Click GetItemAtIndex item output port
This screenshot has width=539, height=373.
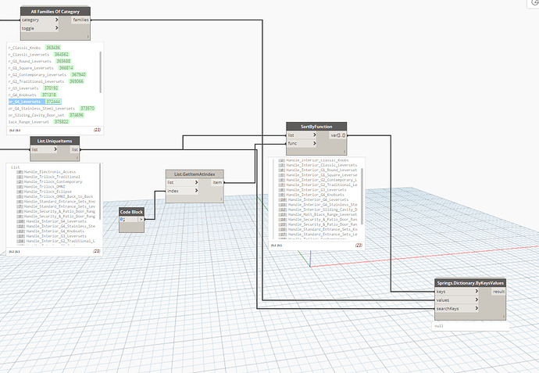pyautogui.click(x=217, y=182)
